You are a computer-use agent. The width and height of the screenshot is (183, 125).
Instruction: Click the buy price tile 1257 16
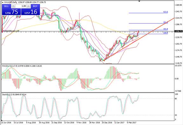pos(30,12)
